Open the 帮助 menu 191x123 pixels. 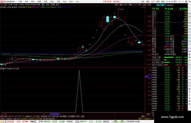[163, 2]
